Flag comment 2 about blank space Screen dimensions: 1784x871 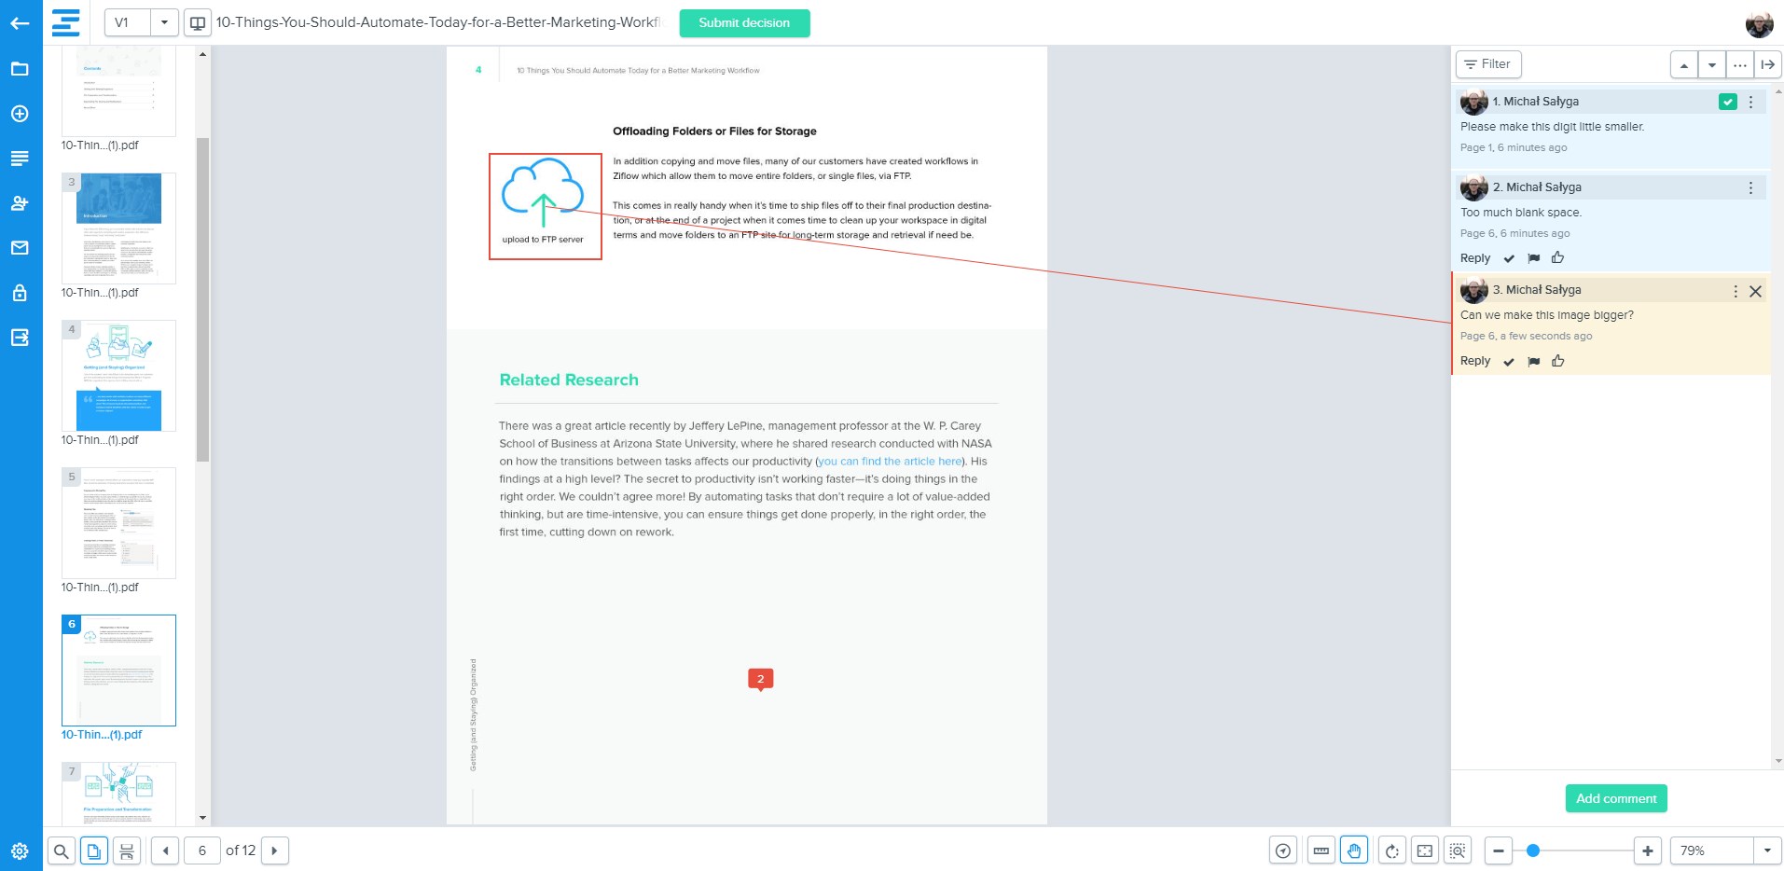[x=1533, y=258]
